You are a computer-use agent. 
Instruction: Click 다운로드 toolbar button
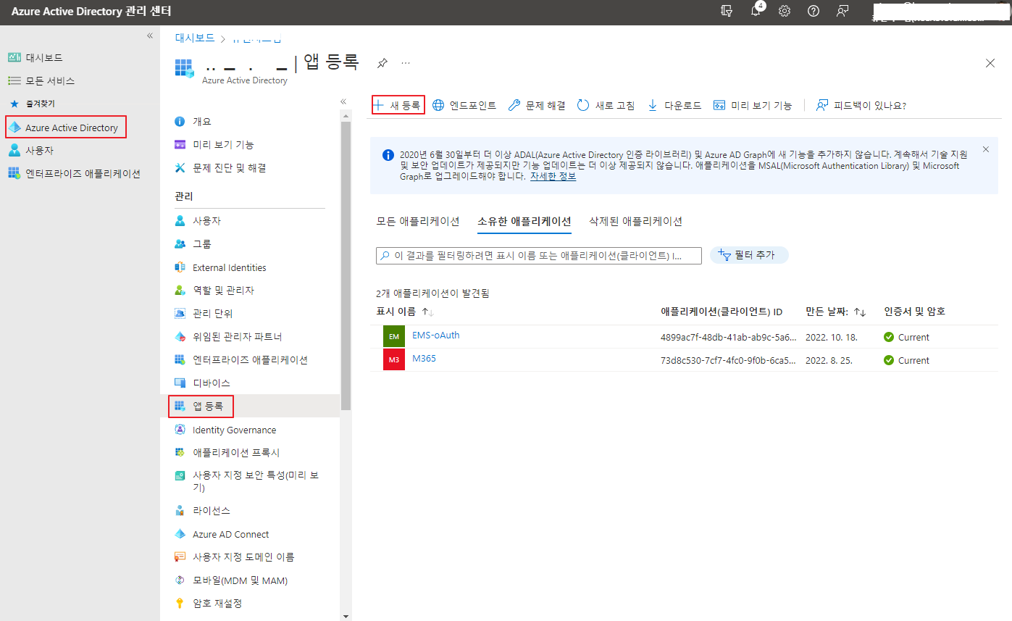click(x=674, y=105)
